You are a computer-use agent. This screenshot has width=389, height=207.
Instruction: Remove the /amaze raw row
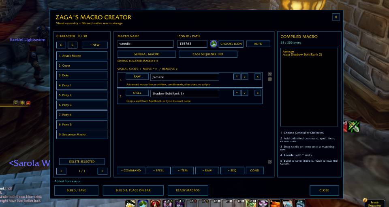(258, 77)
